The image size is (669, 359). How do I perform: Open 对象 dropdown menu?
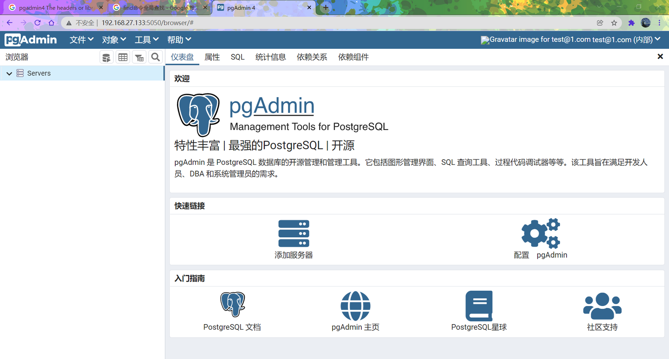coord(114,40)
